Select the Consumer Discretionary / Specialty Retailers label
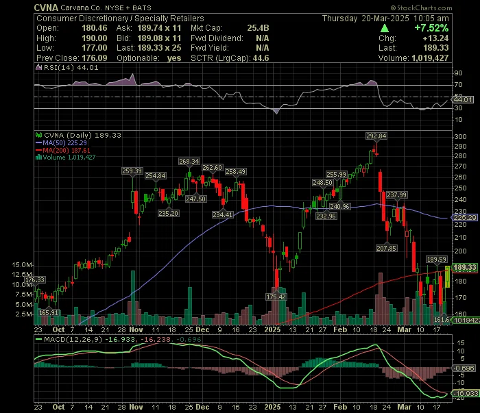 pos(120,18)
